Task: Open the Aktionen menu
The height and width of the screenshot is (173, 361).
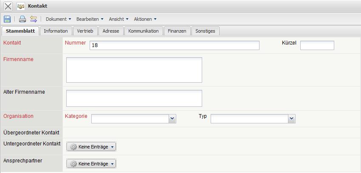Action: (x=145, y=19)
